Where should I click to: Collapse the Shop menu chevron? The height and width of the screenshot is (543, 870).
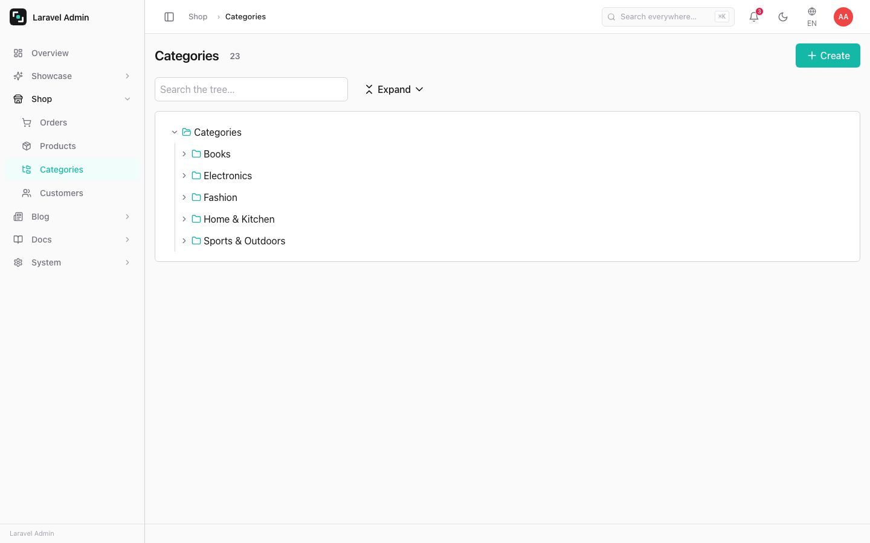(x=127, y=99)
